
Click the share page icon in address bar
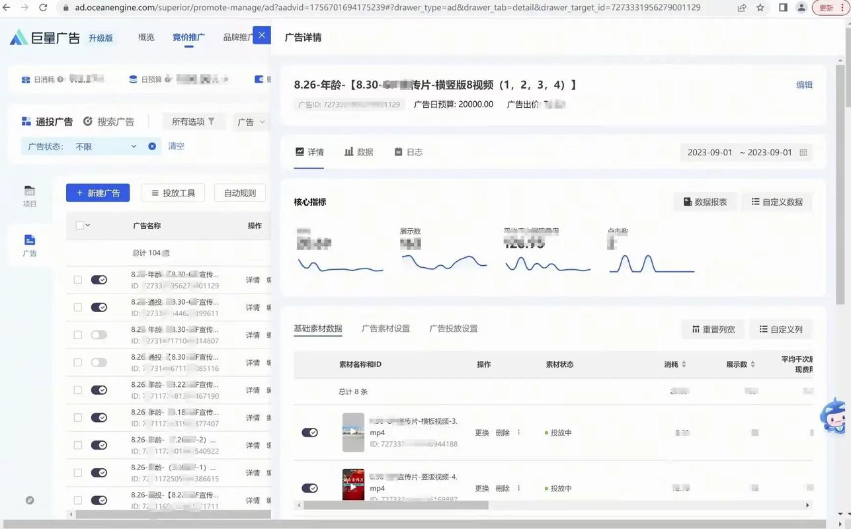(742, 8)
